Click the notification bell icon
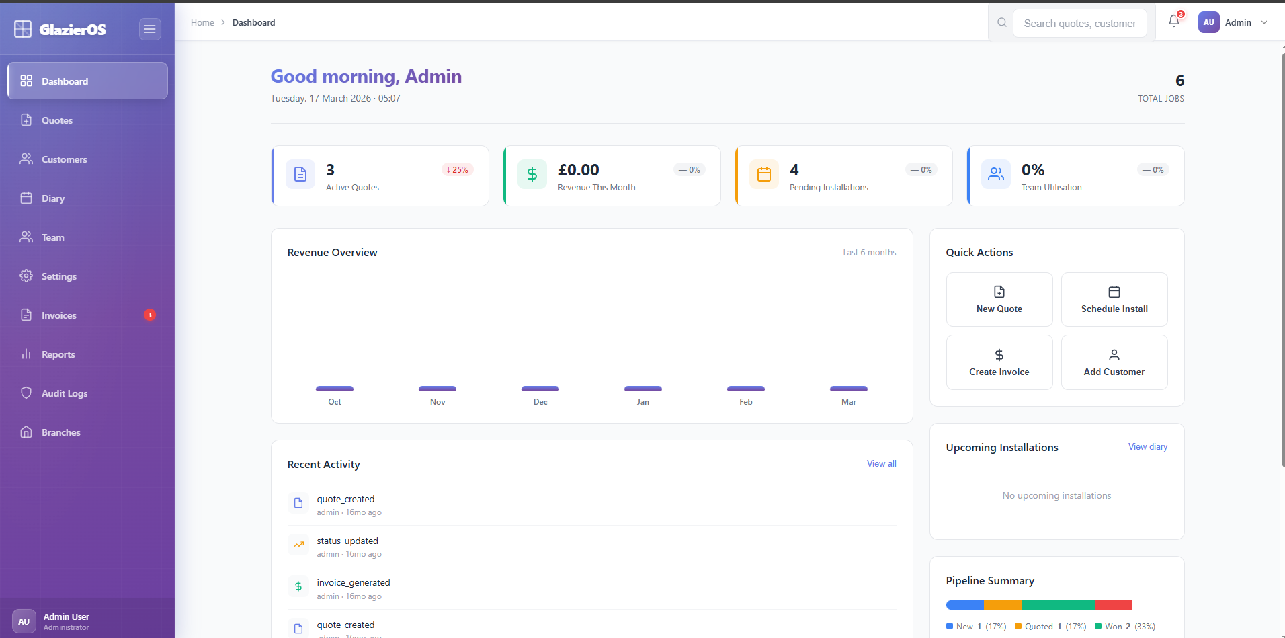Screen dimensions: 1285x638 [1173, 22]
